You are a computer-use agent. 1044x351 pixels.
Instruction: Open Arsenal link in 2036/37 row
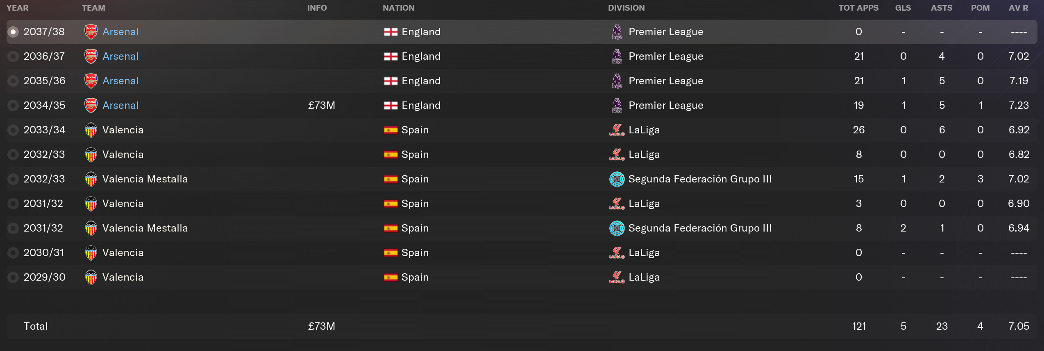pyautogui.click(x=120, y=56)
